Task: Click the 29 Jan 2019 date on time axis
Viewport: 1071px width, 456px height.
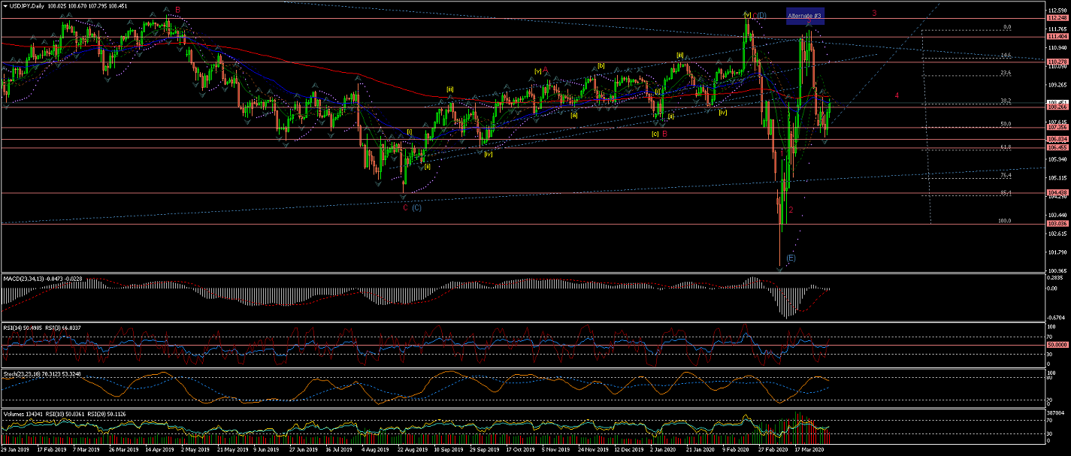Action: 15,450
